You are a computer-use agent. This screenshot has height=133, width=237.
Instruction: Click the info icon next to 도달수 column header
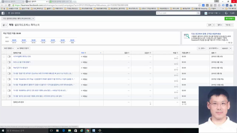150,53
